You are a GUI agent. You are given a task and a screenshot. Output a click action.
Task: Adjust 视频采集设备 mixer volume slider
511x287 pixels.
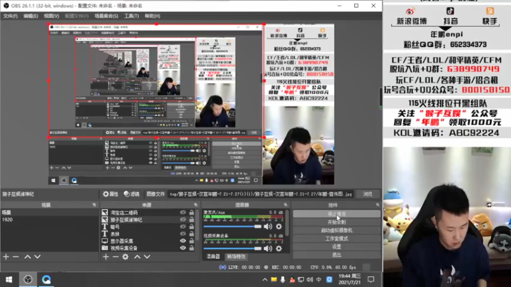(233, 249)
